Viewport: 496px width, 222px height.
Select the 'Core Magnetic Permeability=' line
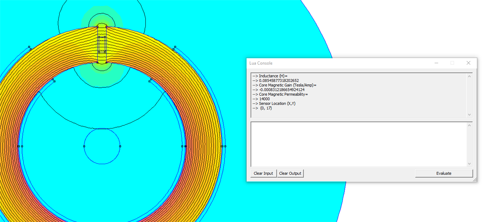(x=280, y=94)
